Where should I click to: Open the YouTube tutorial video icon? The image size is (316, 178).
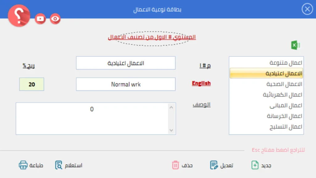point(40,19)
